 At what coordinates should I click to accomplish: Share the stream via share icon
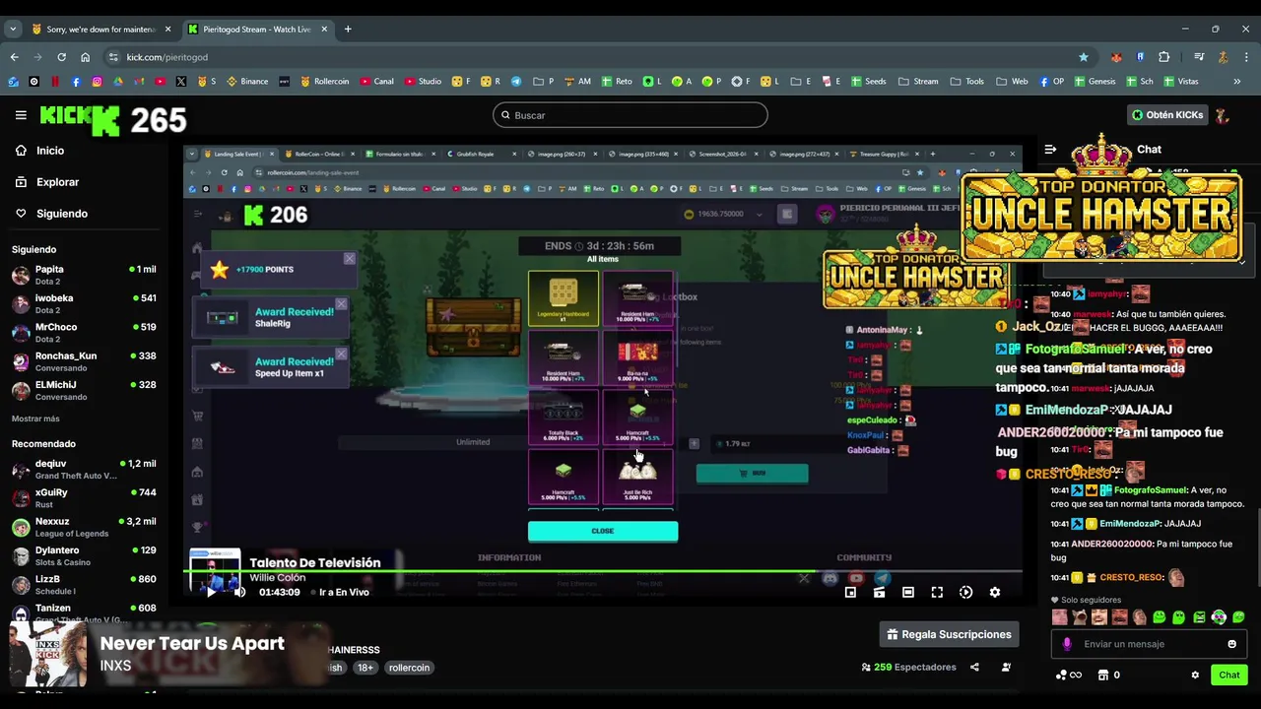tap(974, 667)
